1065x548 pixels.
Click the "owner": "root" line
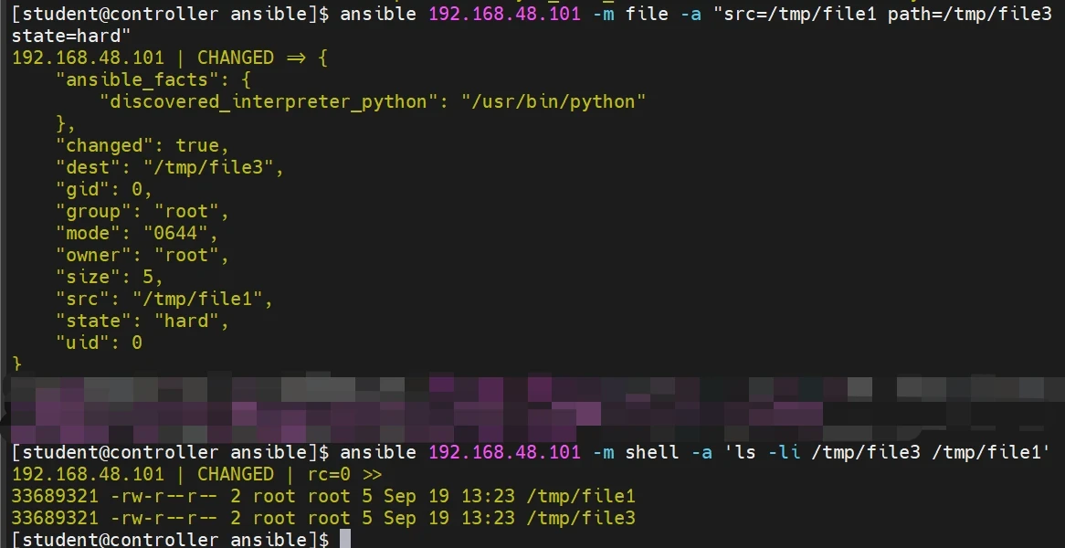[142, 255]
